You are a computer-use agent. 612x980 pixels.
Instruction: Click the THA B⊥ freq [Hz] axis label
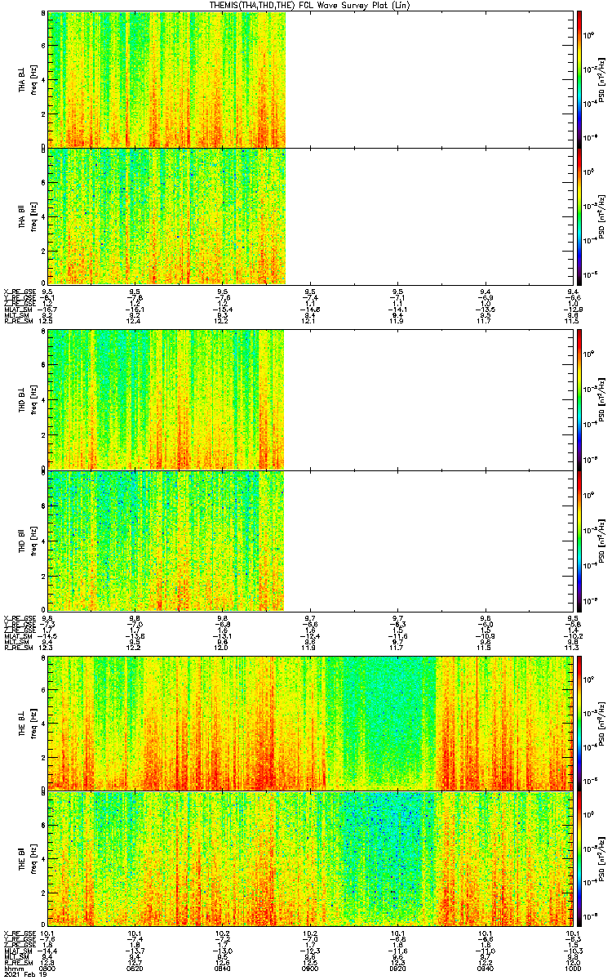(x=33, y=79)
